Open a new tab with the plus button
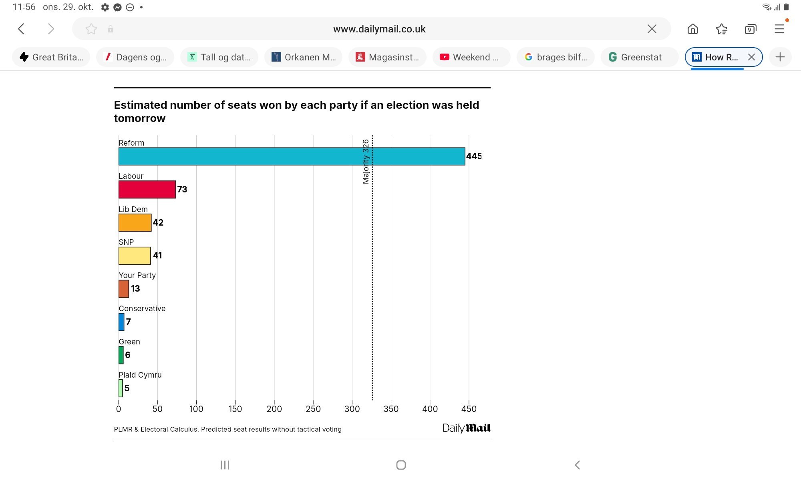 [780, 57]
